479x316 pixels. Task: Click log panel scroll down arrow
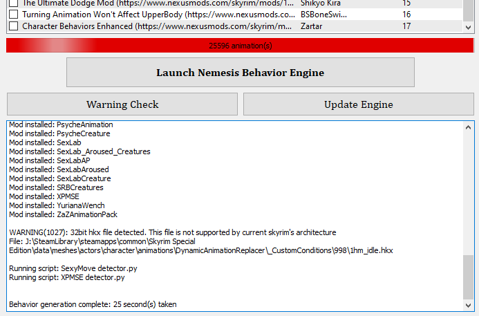[x=468, y=305]
